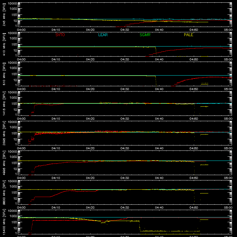237x237 pixels.
Task: Click 04:30 tick label under 245 MHz panel
Action: tap(124, 30)
